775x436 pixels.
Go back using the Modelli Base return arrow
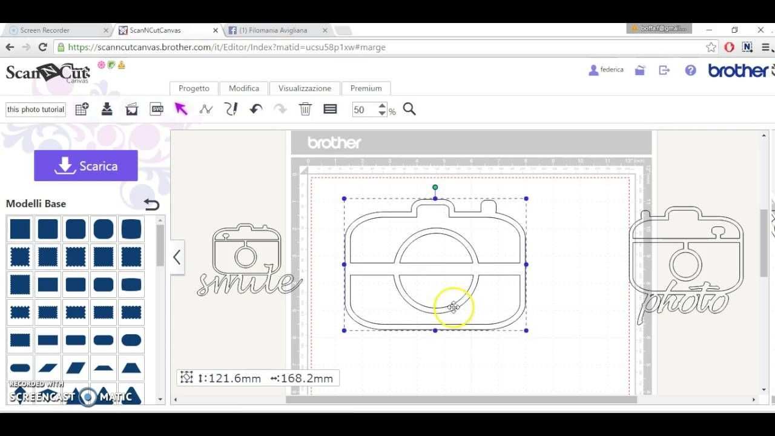(151, 205)
